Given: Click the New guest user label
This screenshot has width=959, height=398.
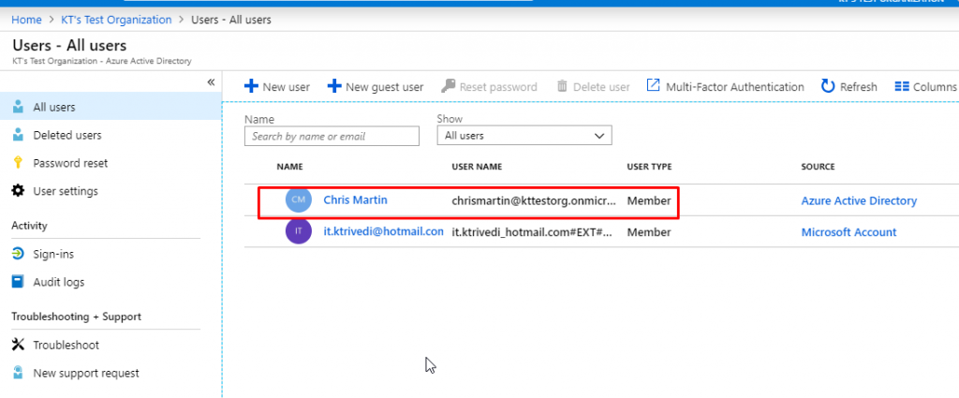Looking at the screenshot, I should (x=385, y=87).
